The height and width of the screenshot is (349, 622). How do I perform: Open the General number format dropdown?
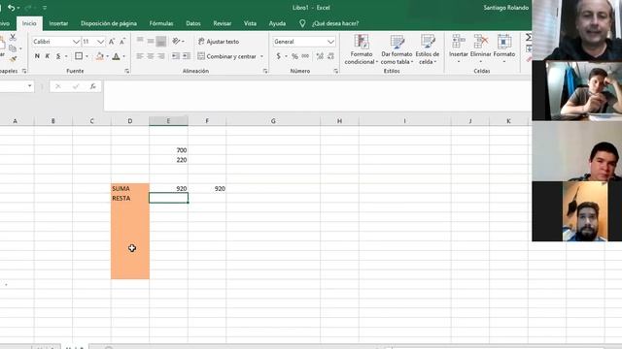click(x=330, y=42)
